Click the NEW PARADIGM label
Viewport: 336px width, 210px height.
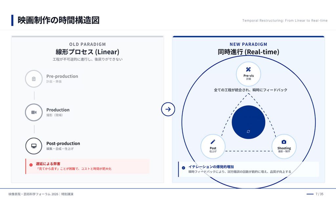[248, 44]
